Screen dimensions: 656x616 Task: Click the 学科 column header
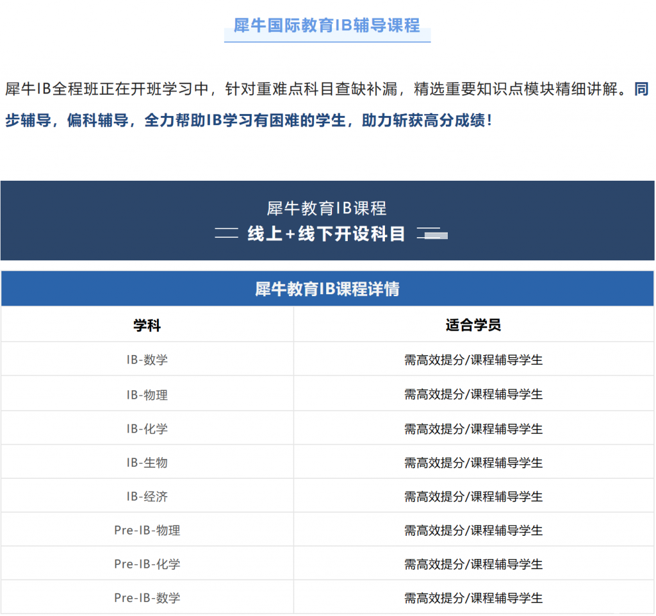(x=147, y=325)
